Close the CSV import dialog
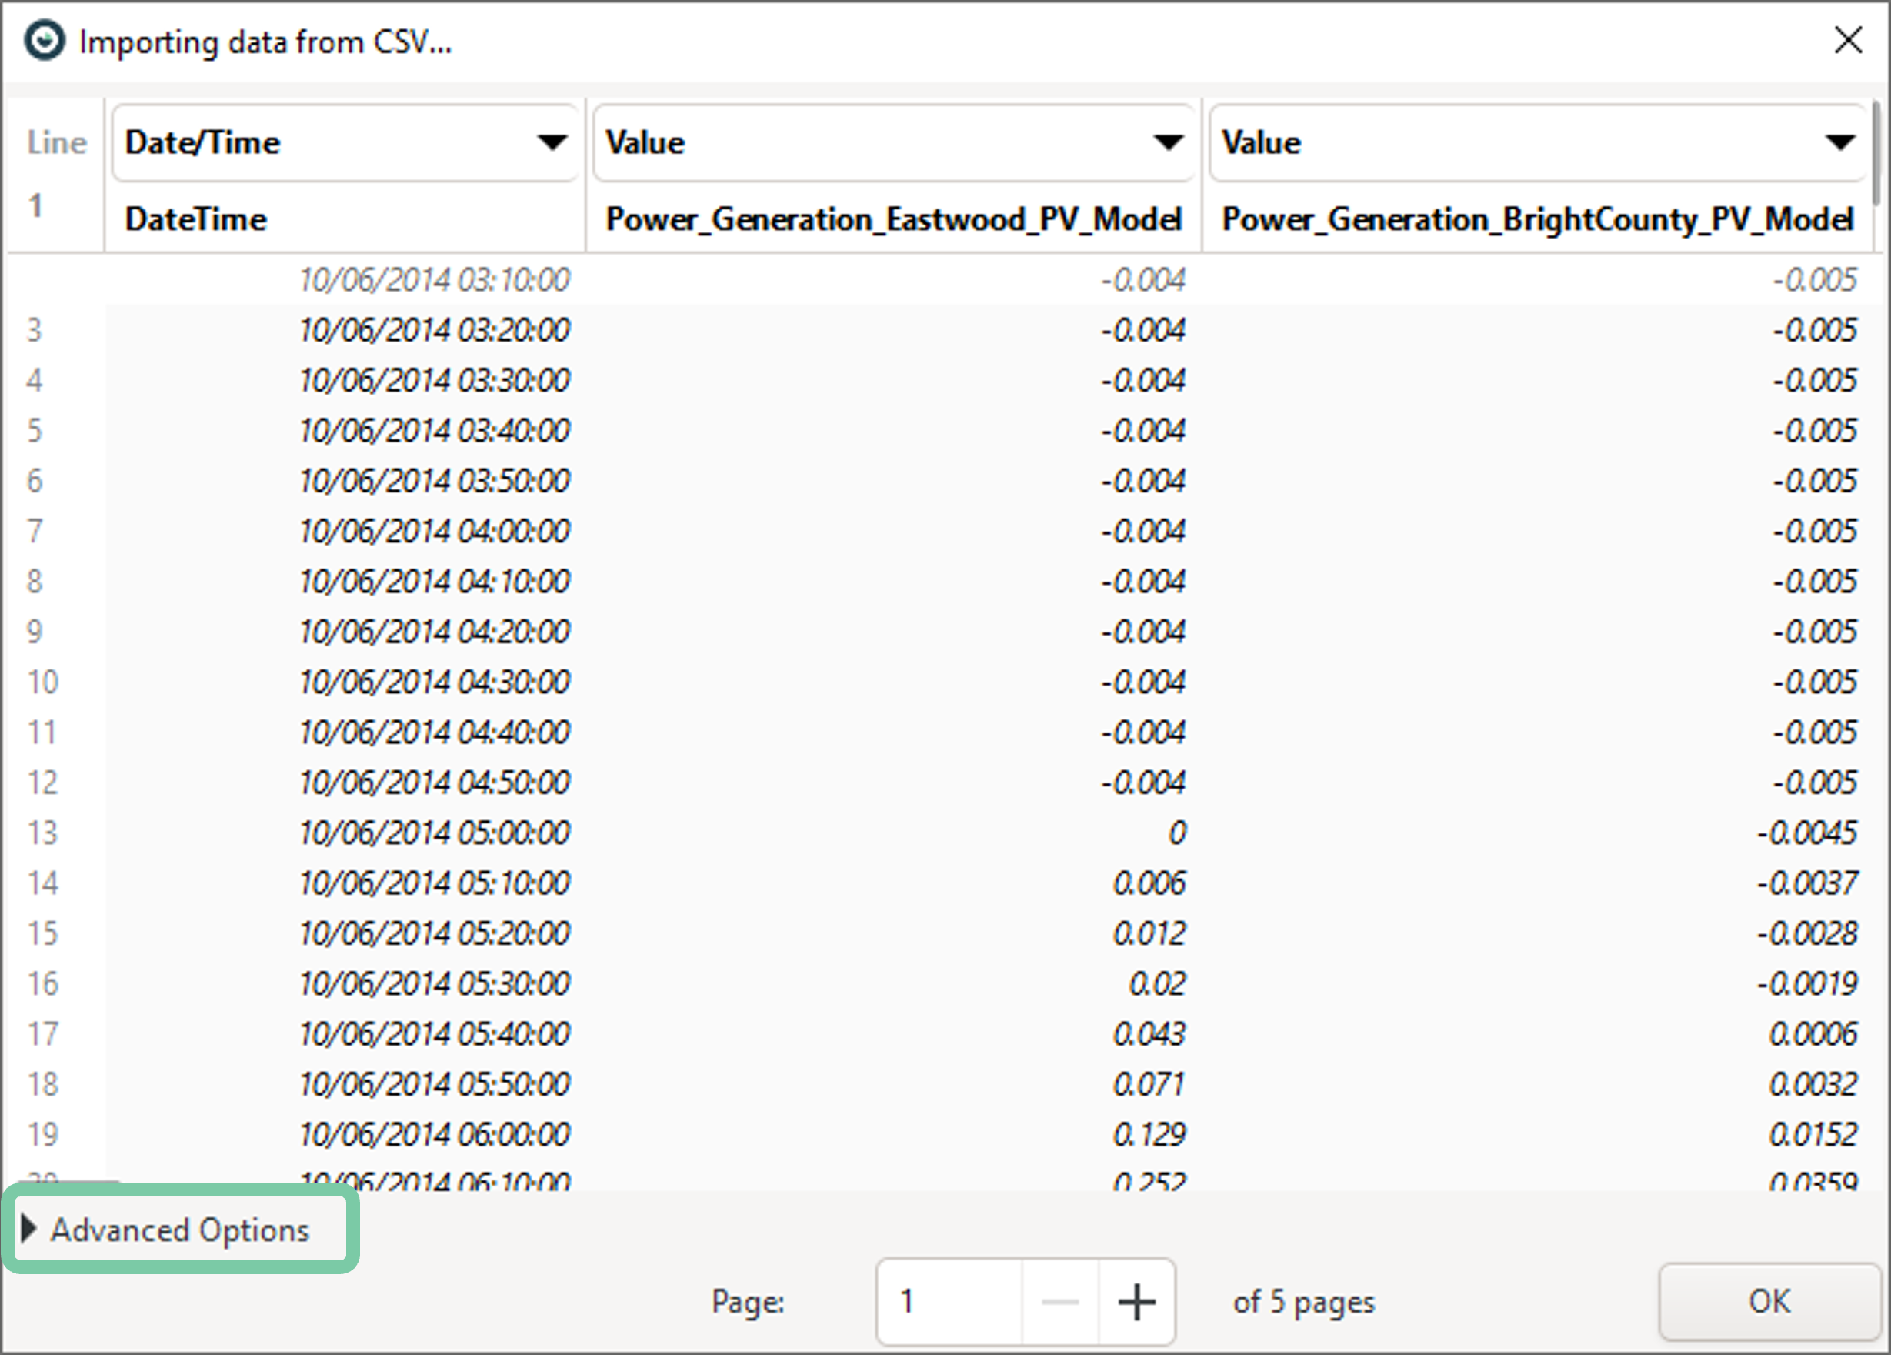1891x1355 pixels. [x=1848, y=40]
